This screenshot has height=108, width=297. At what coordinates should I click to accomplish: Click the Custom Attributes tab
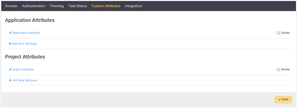[x=106, y=6]
